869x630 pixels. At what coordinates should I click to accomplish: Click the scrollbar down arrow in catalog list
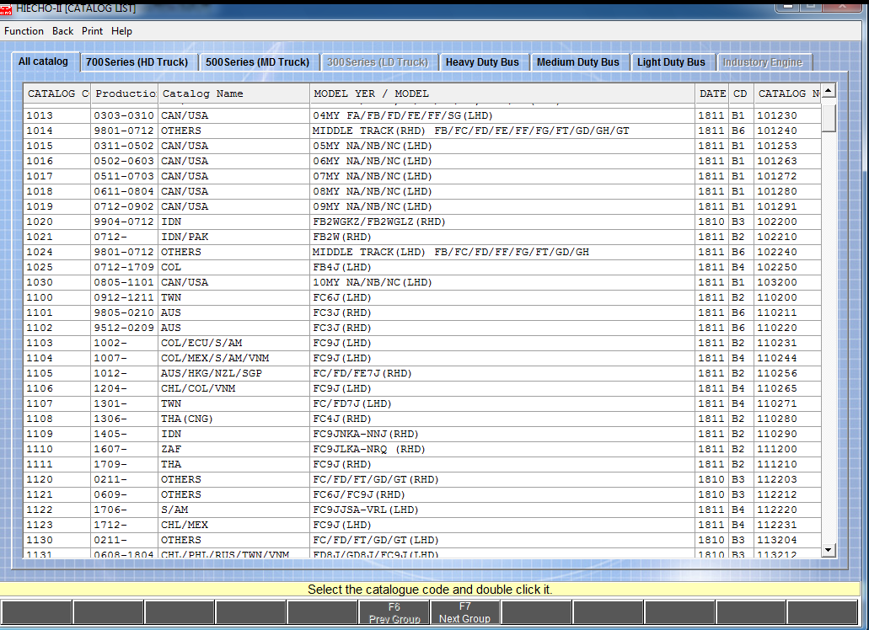828,549
